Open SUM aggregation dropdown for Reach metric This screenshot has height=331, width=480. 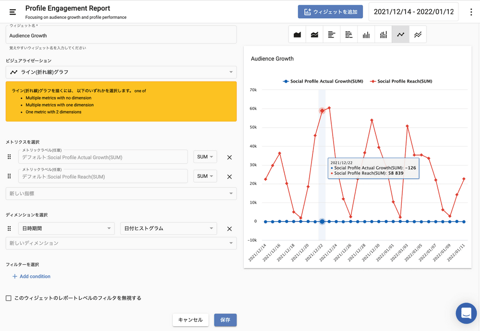205,176
